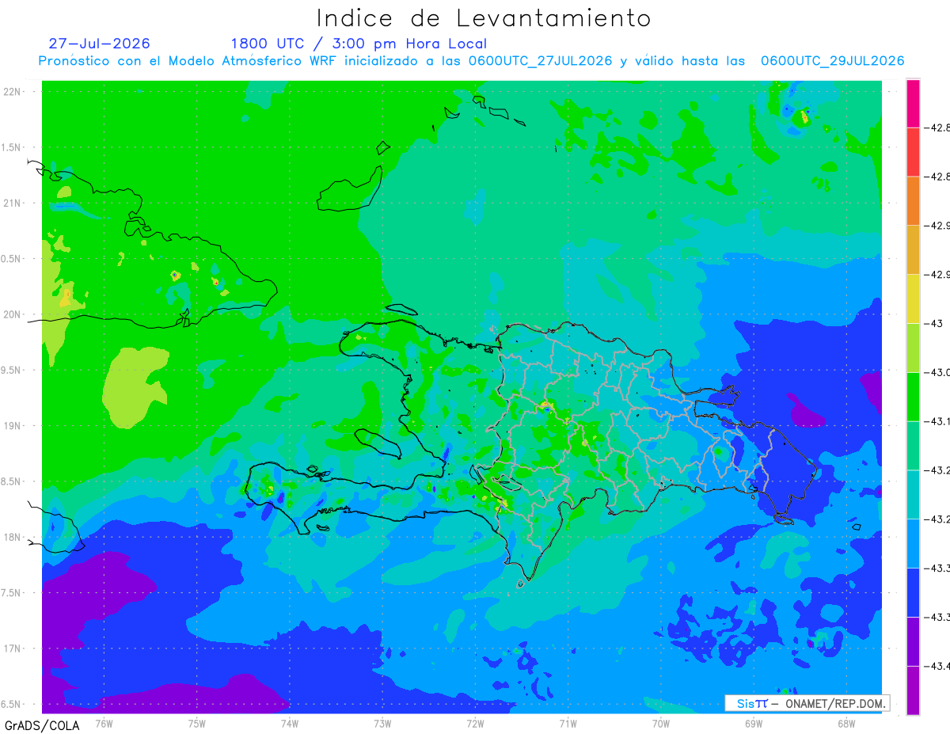
Task: Click the '7.5N' latitude label
Action: (x=12, y=593)
